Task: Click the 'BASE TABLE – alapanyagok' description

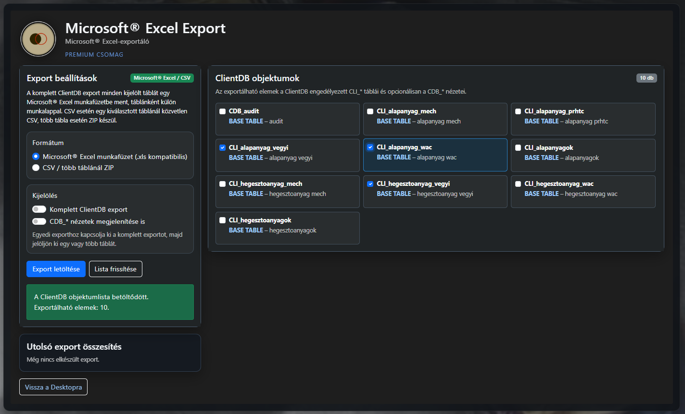Action: 562,158
